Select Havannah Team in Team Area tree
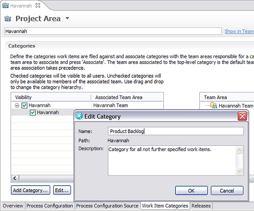The height and width of the screenshot is (211, 254). pyautogui.click(x=236, y=106)
